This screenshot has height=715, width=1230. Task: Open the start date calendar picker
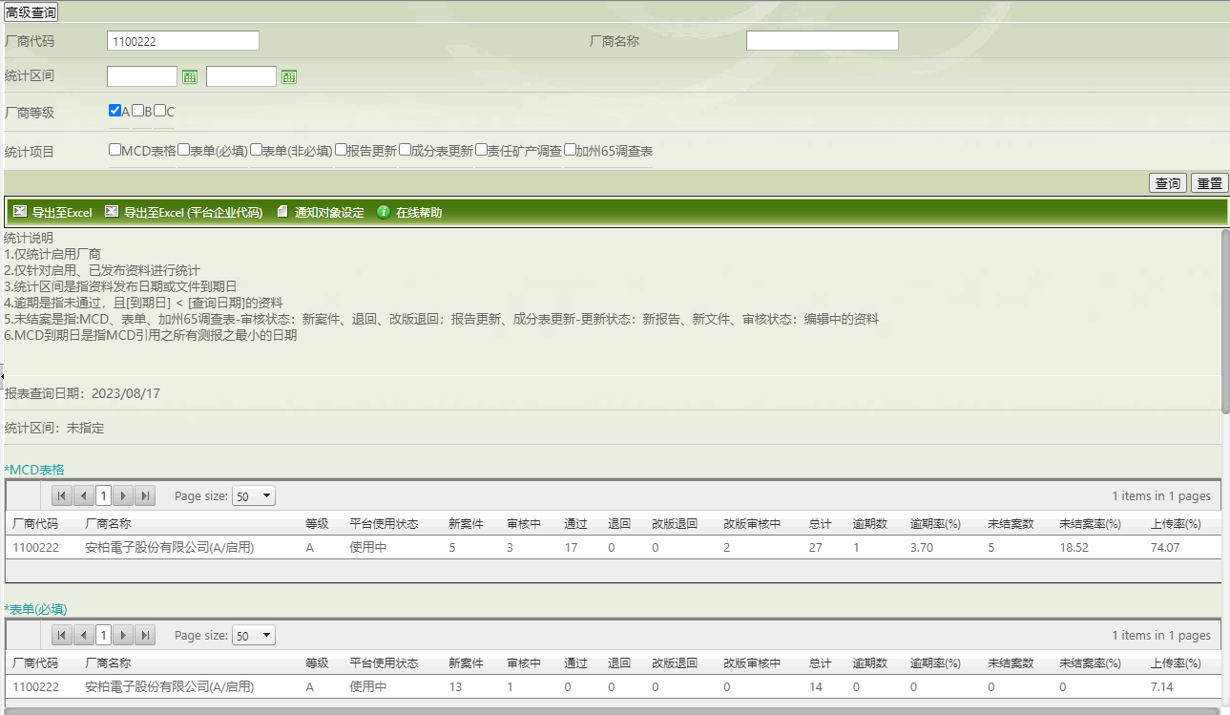pyautogui.click(x=190, y=76)
